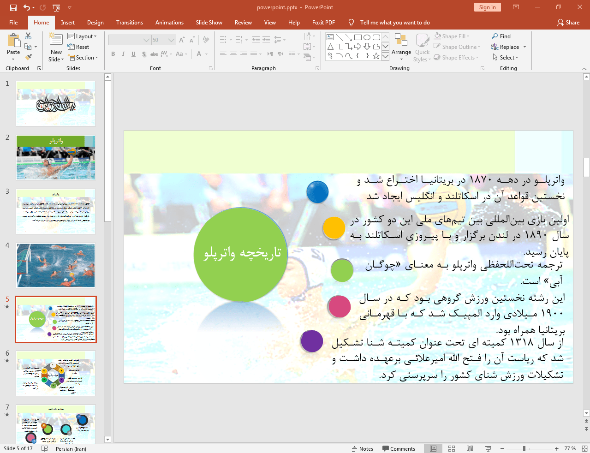Click Reset slide button
This screenshot has width=590, height=453.
[x=78, y=47]
